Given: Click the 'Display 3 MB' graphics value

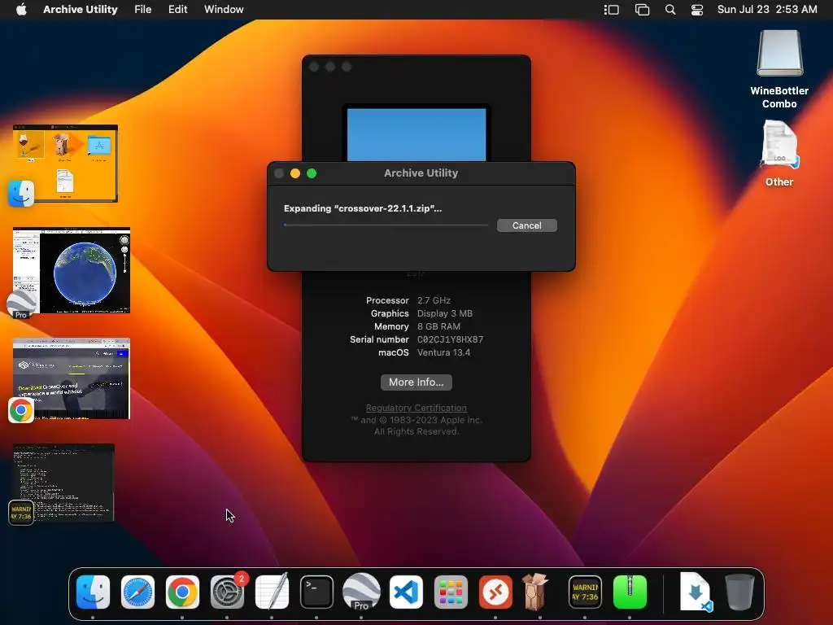Looking at the screenshot, I should tap(445, 313).
